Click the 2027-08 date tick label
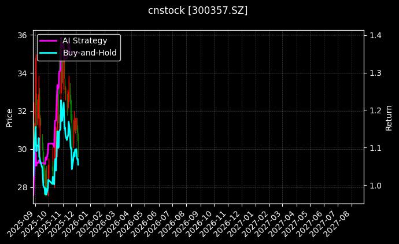This screenshot has height=244, width=399. coord(338,224)
